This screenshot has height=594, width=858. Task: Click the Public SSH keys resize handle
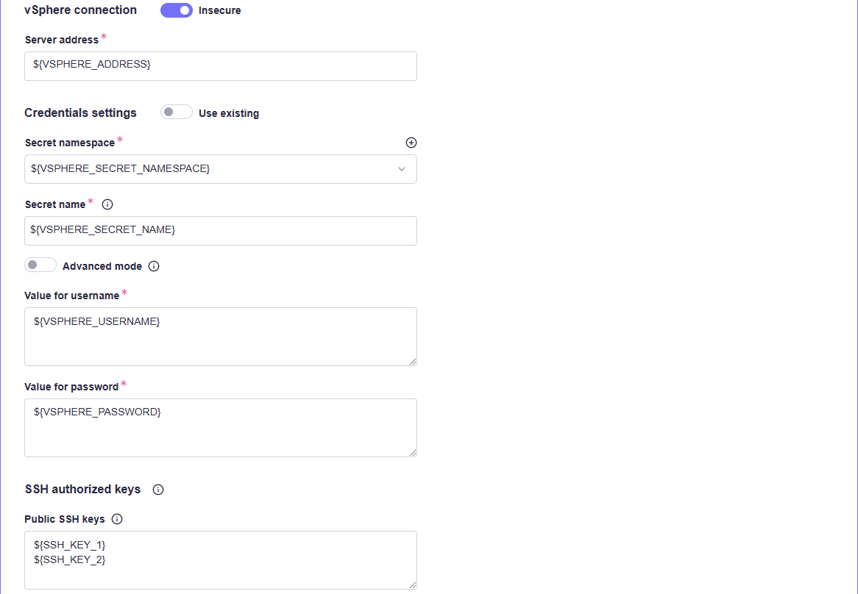(413, 585)
